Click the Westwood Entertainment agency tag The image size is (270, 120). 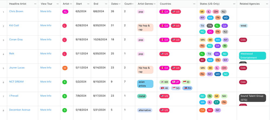252,56
